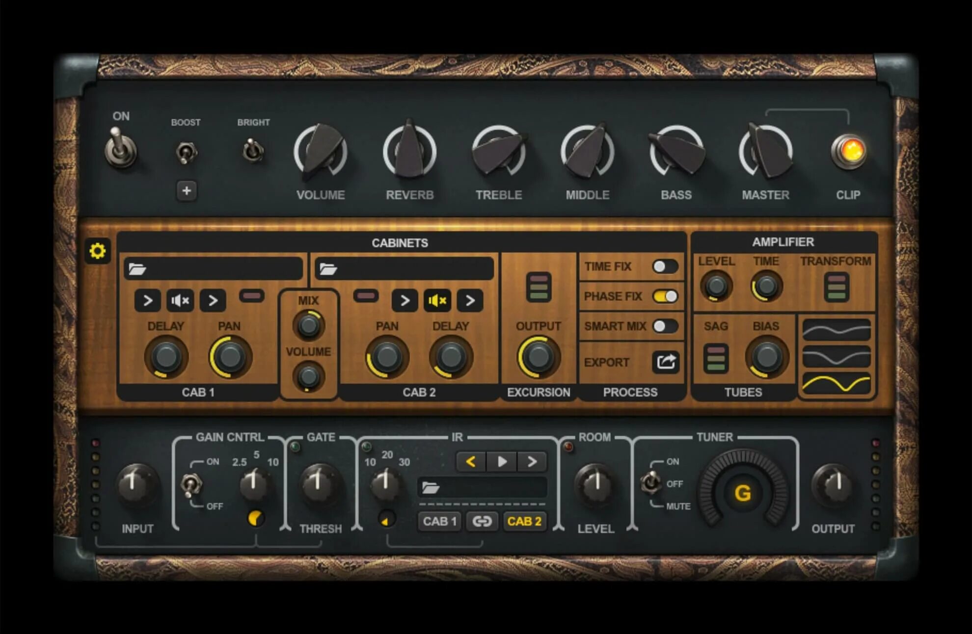Go to previous IR with yellow arrow

point(471,462)
